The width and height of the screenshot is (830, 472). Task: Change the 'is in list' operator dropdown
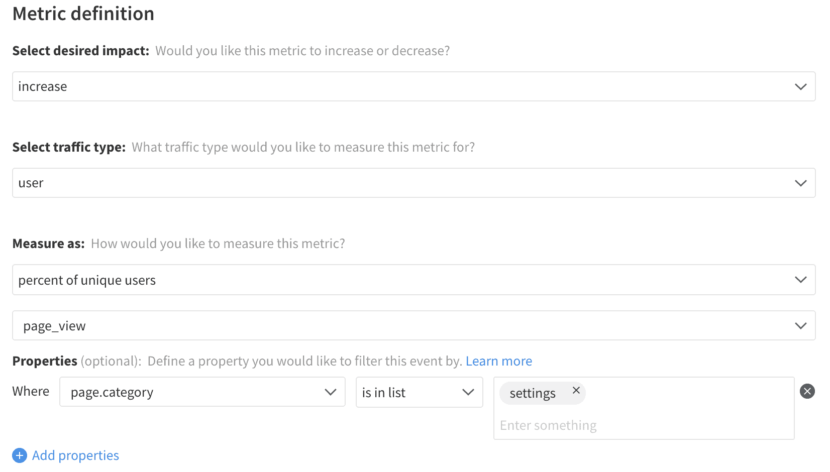420,392
